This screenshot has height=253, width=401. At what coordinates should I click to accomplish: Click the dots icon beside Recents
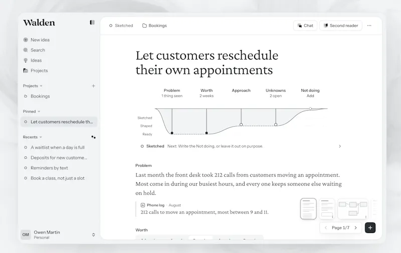pyautogui.click(x=93, y=137)
